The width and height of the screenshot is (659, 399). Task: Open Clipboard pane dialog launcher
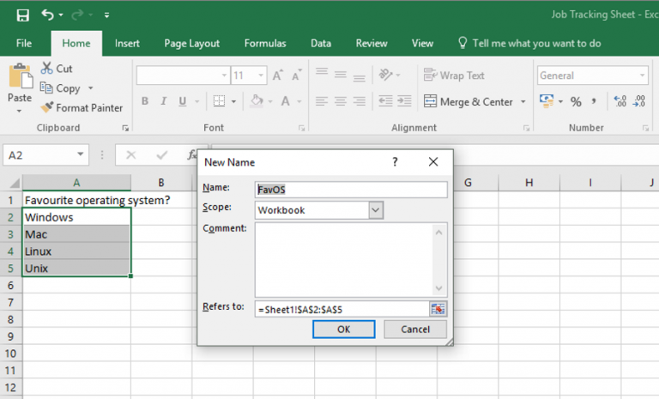125,128
